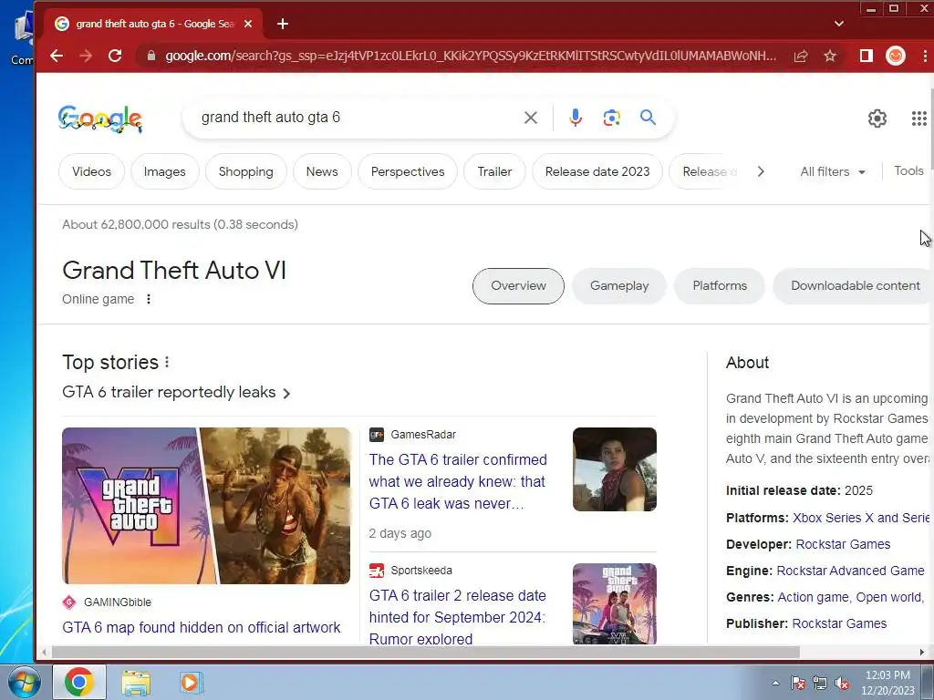The height and width of the screenshot is (700, 934).
Task: Show more filter chips with the right arrow
Action: [x=761, y=171]
